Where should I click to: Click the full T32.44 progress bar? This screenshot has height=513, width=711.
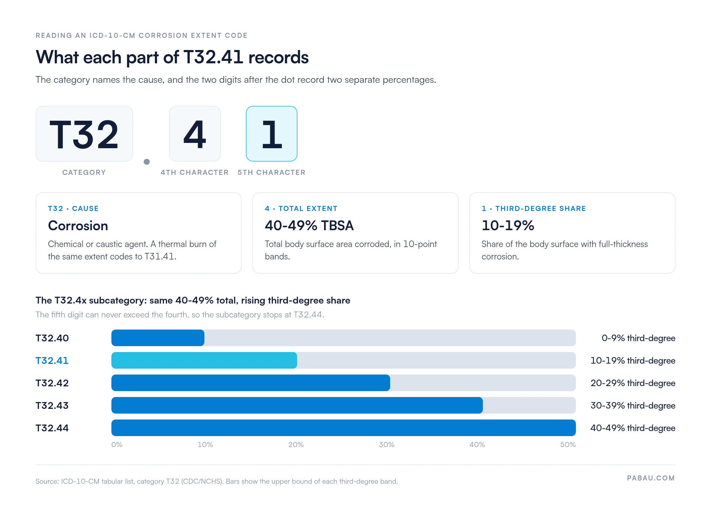pyautogui.click(x=343, y=428)
